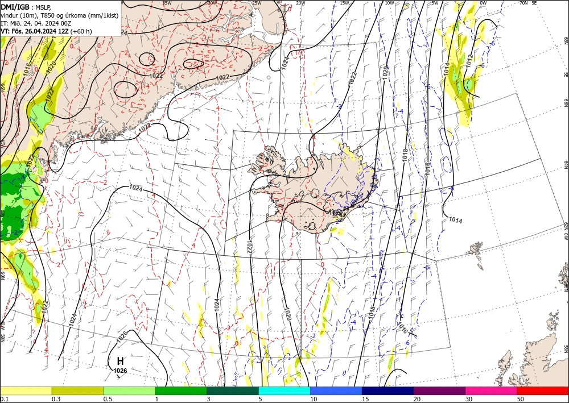Click the 'vindur (10m), T850 og úrkoma' line
569x403 pixels.
60,15
